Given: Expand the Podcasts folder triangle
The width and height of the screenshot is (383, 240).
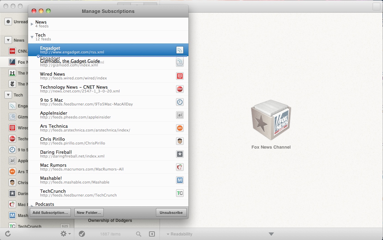Looking at the screenshot, I should [32, 205].
